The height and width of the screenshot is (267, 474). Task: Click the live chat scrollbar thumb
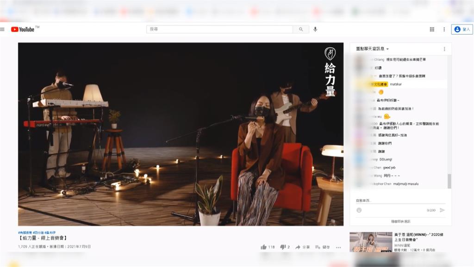[449, 181]
